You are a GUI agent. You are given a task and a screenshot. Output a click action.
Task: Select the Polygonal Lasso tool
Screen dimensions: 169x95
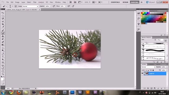pyautogui.click(x=3, y=19)
